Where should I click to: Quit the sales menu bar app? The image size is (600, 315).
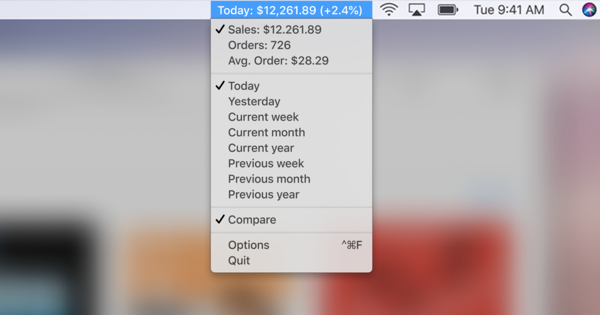tap(291, 261)
